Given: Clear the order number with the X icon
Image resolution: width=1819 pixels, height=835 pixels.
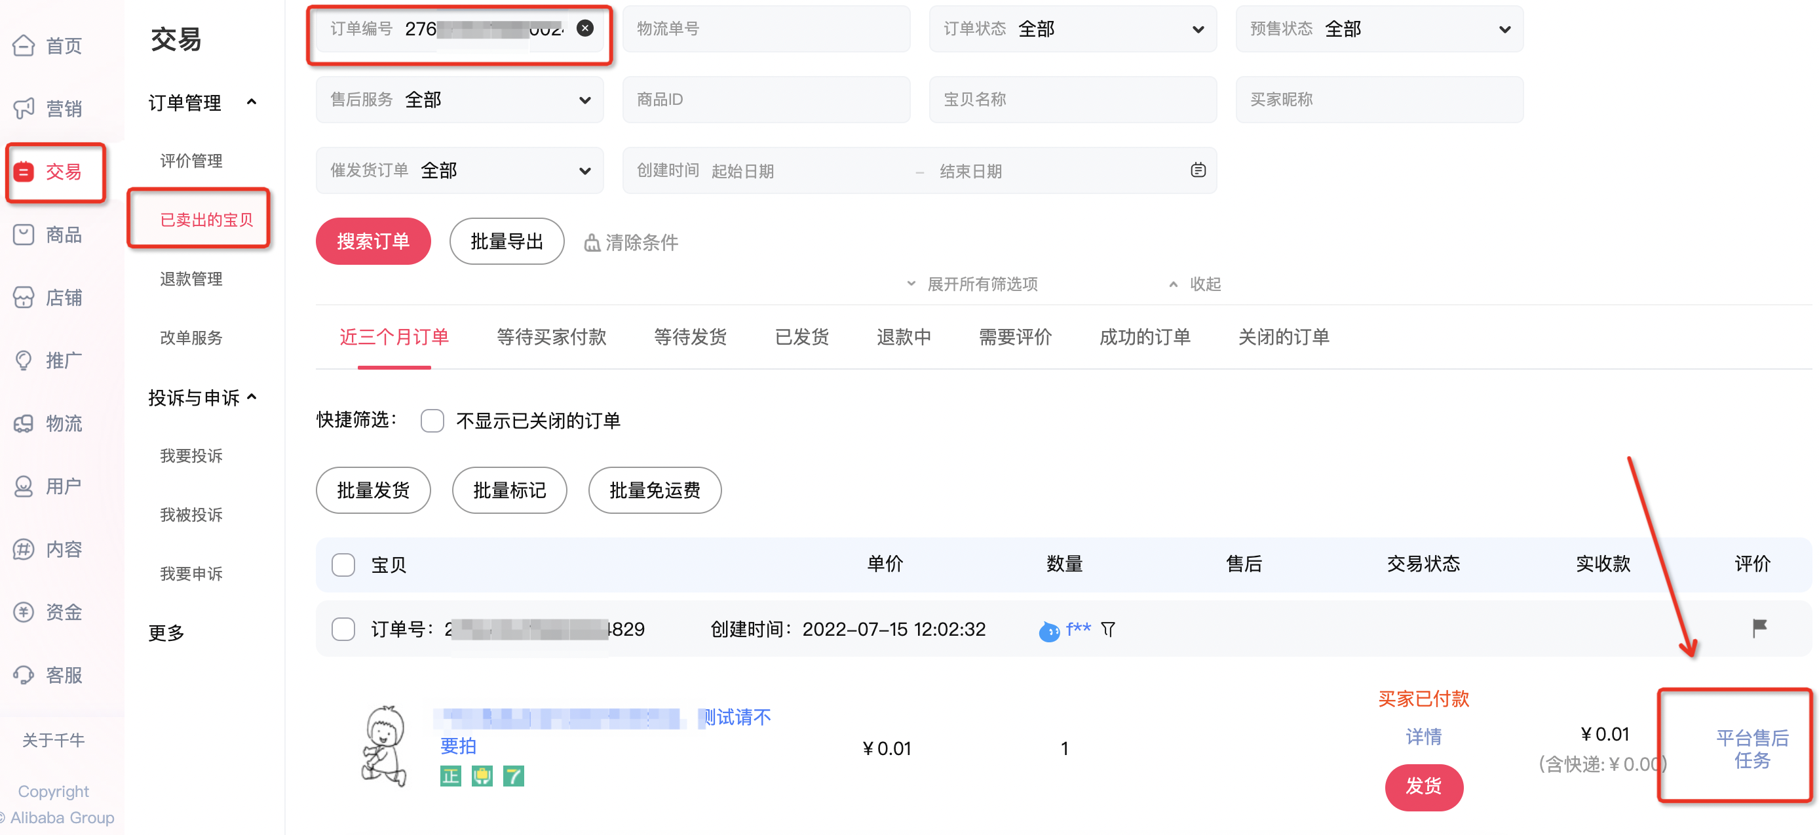Looking at the screenshot, I should tap(584, 28).
